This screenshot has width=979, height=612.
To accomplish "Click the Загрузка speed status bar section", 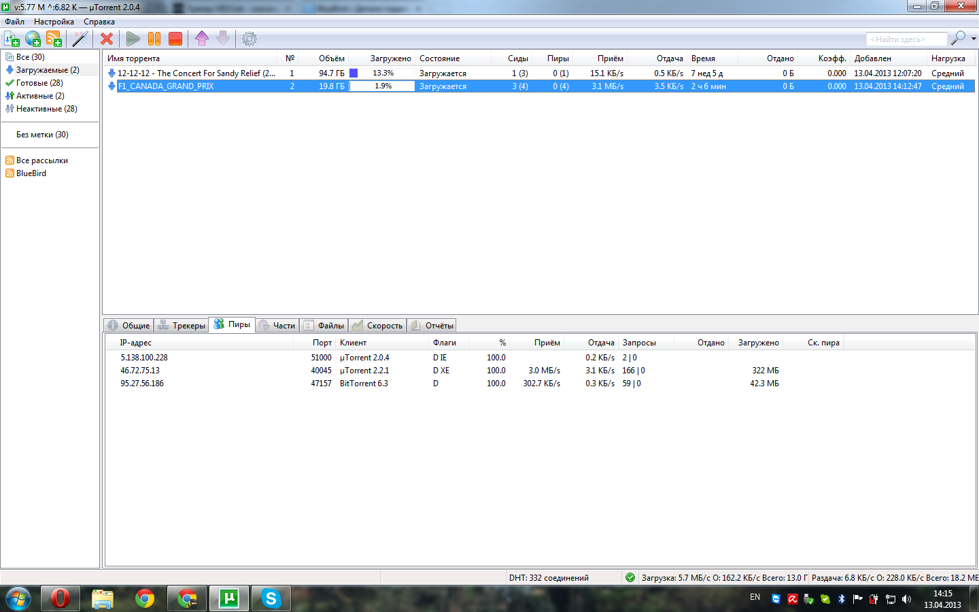I will tap(724, 578).
